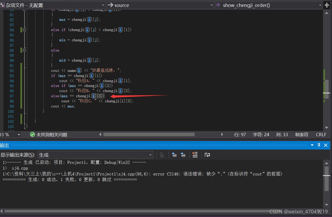Screen dimensions: 332x217
Task: Click the 科目B: output code line
Action: coord(95,91)
